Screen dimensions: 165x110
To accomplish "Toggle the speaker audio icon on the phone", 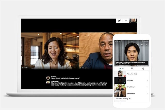I will click(x=138, y=44).
